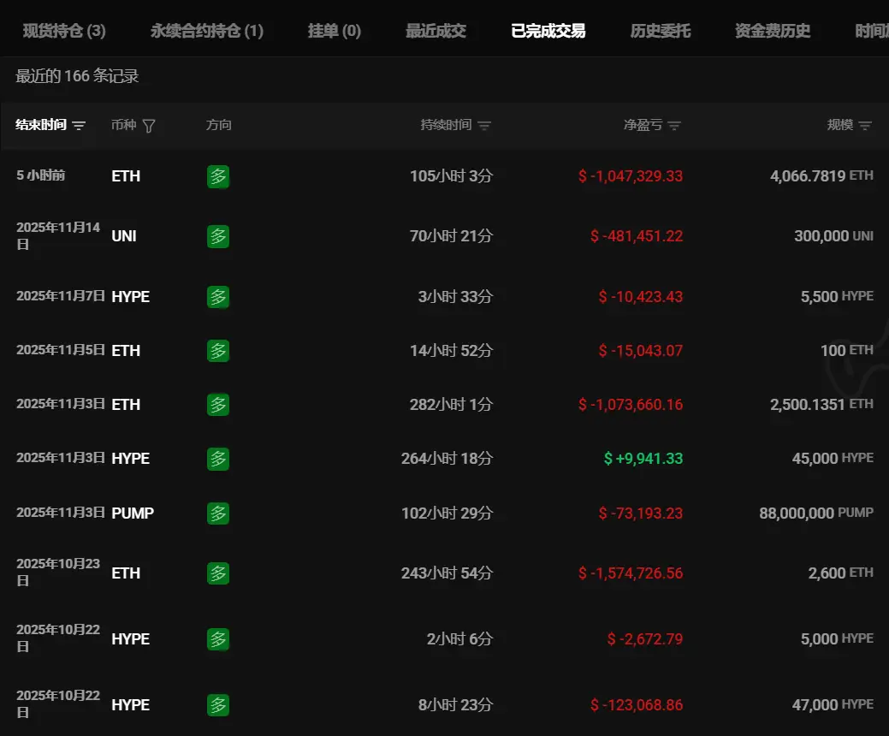
Task: Sort by 净盈亏 using its sort icon
Action: pyautogui.click(x=673, y=125)
